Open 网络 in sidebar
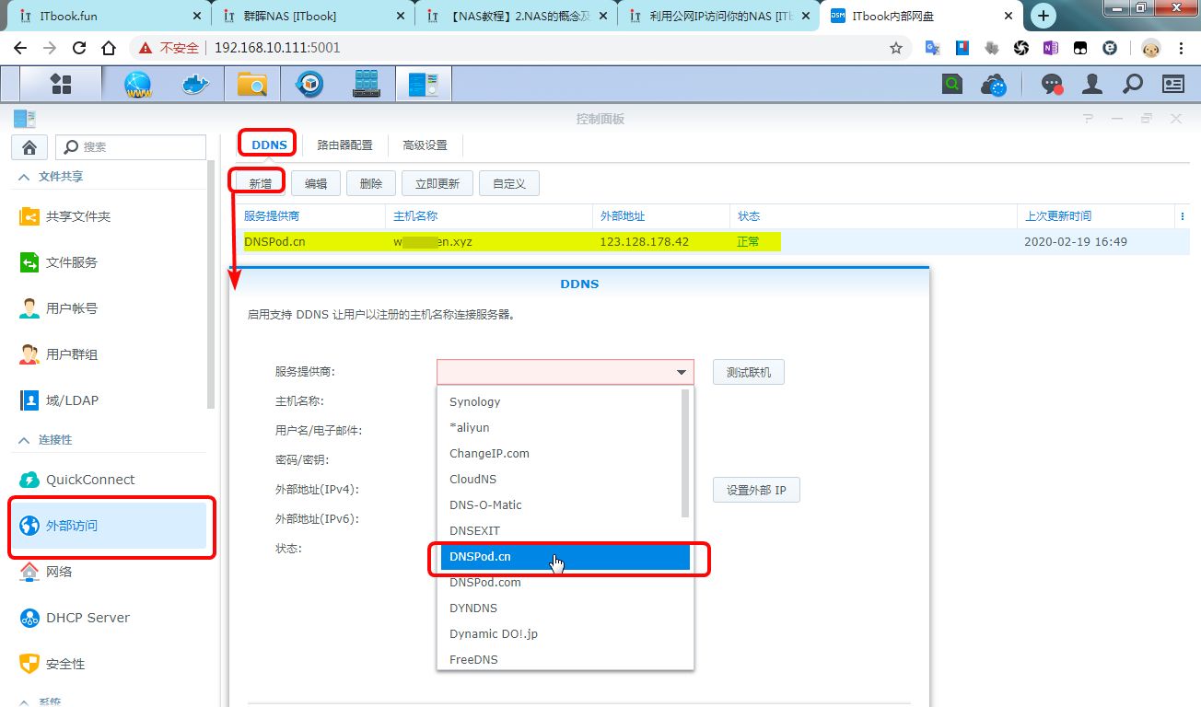This screenshot has height=707, width=1201. [x=109, y=572]
